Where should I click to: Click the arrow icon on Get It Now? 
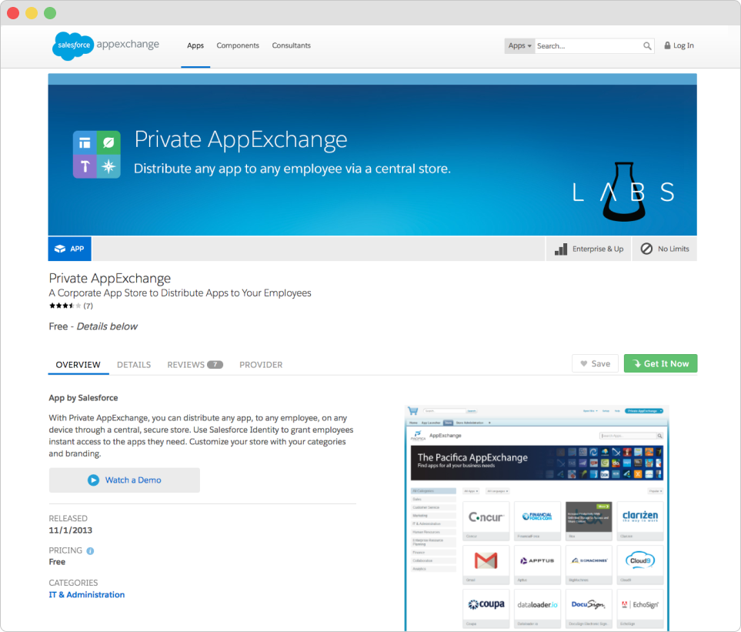click(x=636, y=363)
